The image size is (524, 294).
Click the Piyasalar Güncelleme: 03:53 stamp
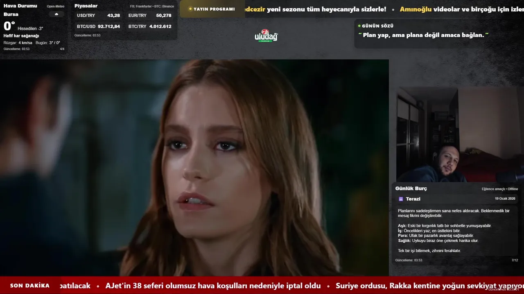click(87, 36)
